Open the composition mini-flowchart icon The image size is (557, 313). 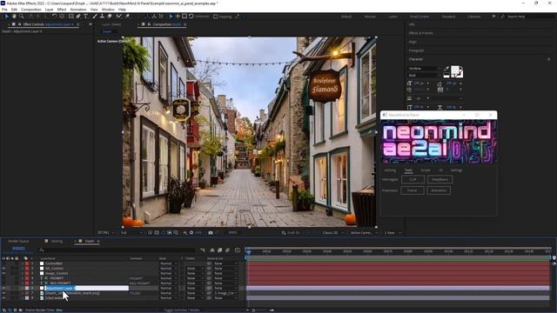(x=203, y=250)
